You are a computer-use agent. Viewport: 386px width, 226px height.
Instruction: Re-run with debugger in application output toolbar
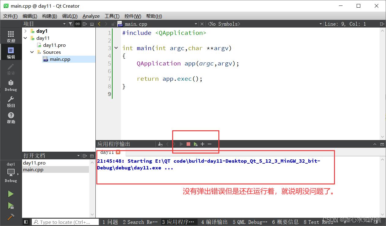[195, 144]
